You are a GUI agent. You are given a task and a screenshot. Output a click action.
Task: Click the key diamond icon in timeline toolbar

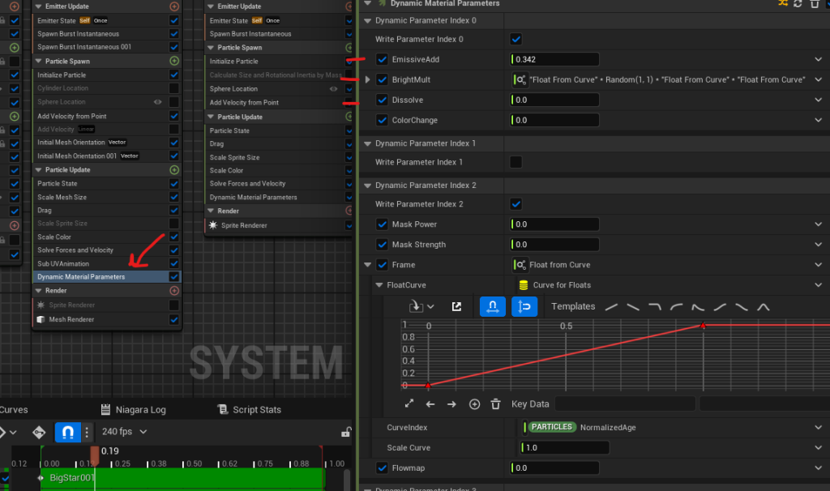click(39, 433)
